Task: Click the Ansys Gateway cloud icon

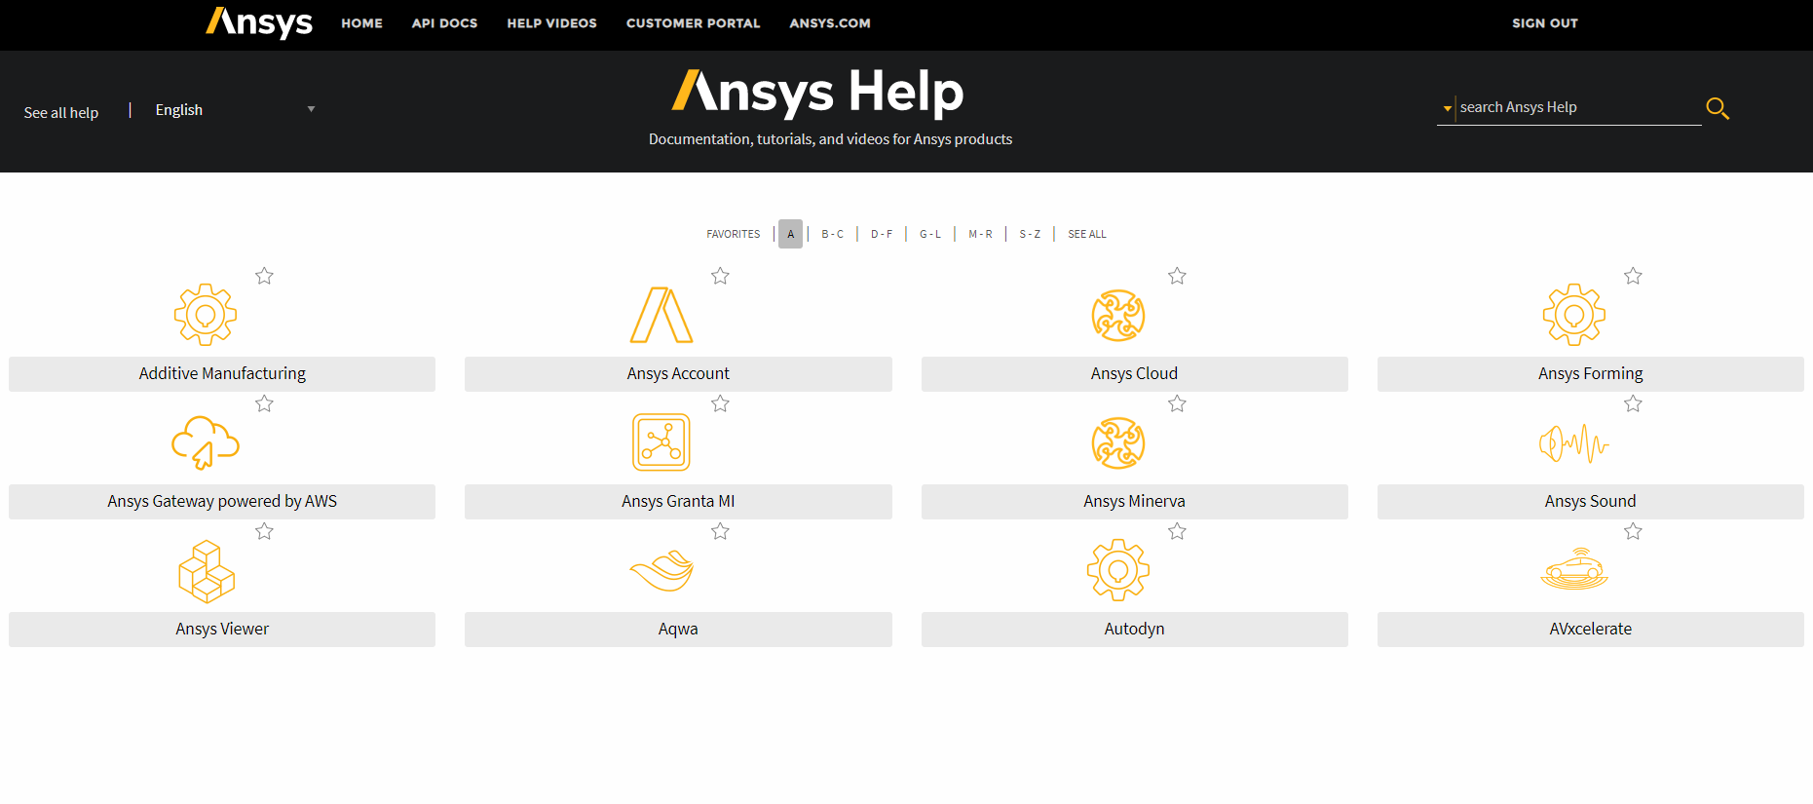Action: [205, 442]
